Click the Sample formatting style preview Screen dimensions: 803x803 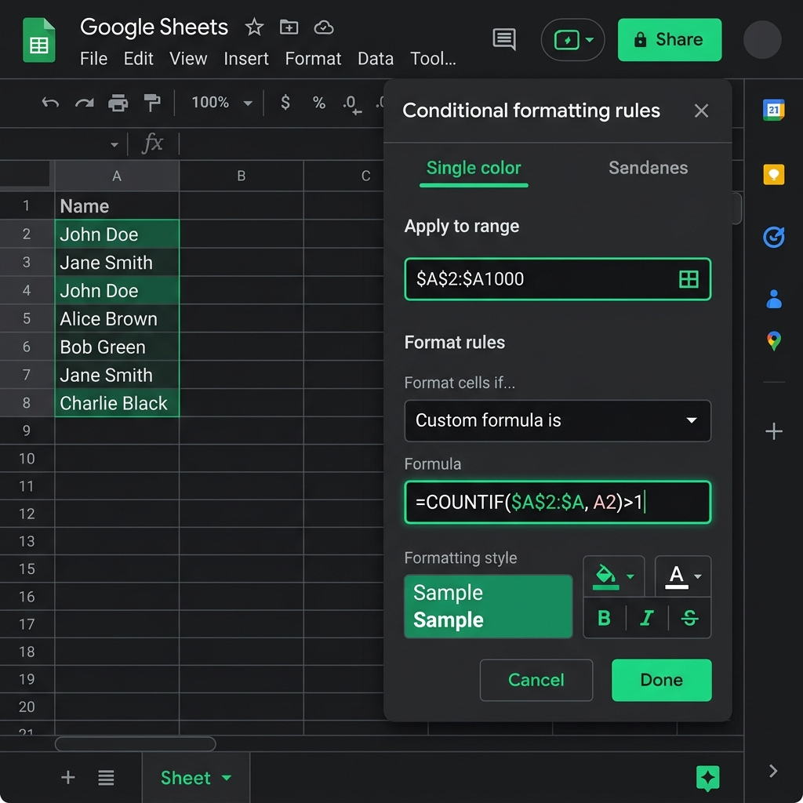pyautogui.click(x=488, y=606)
